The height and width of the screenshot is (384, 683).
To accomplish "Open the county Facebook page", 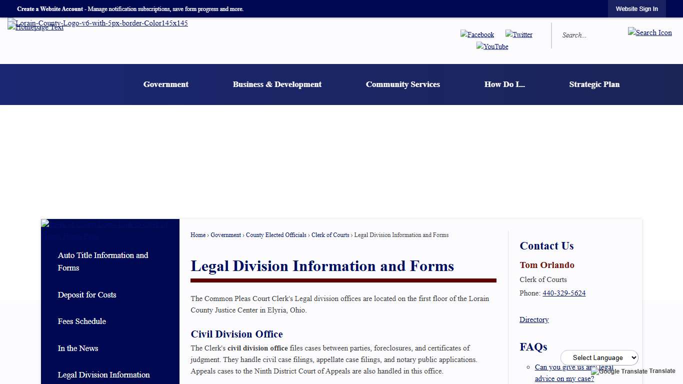I will tap(476, 34).
